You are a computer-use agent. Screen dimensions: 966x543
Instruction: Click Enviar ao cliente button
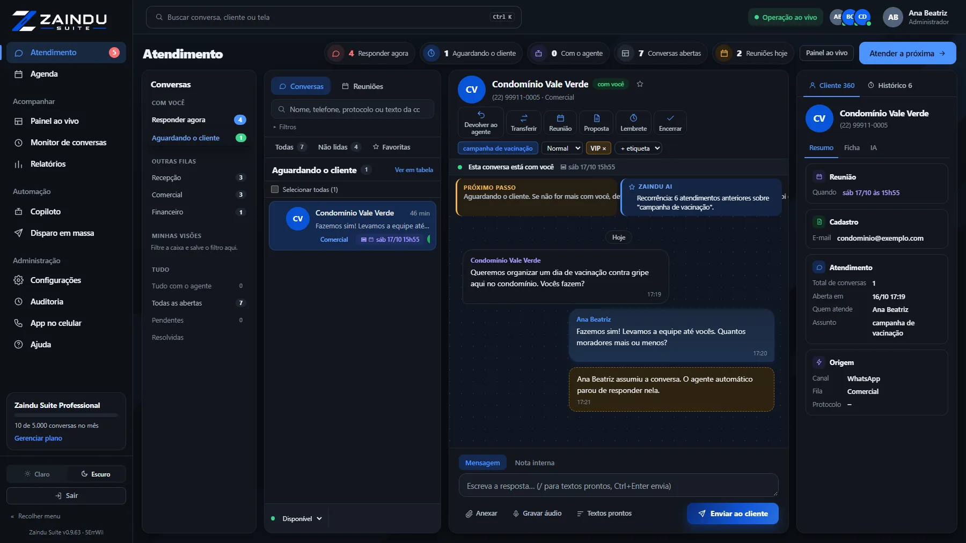733,514
